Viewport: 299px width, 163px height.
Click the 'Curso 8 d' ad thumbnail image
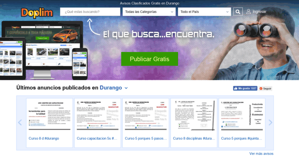(x=50, y=115)
